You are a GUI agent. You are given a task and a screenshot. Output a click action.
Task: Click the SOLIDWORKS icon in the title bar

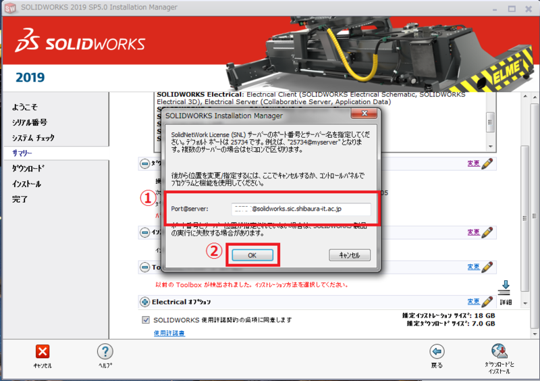pos(9,7)
